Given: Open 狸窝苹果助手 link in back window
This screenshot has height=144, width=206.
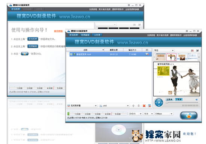Looking at the screenshot, I should point(118,9).
